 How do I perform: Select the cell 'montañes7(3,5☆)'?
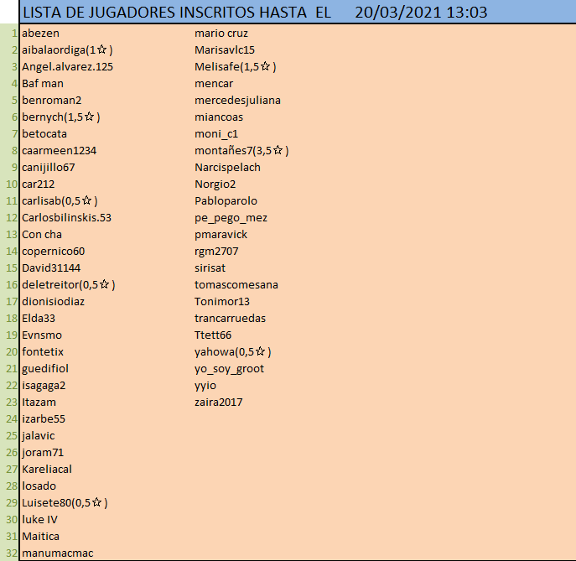coord(241,151)
